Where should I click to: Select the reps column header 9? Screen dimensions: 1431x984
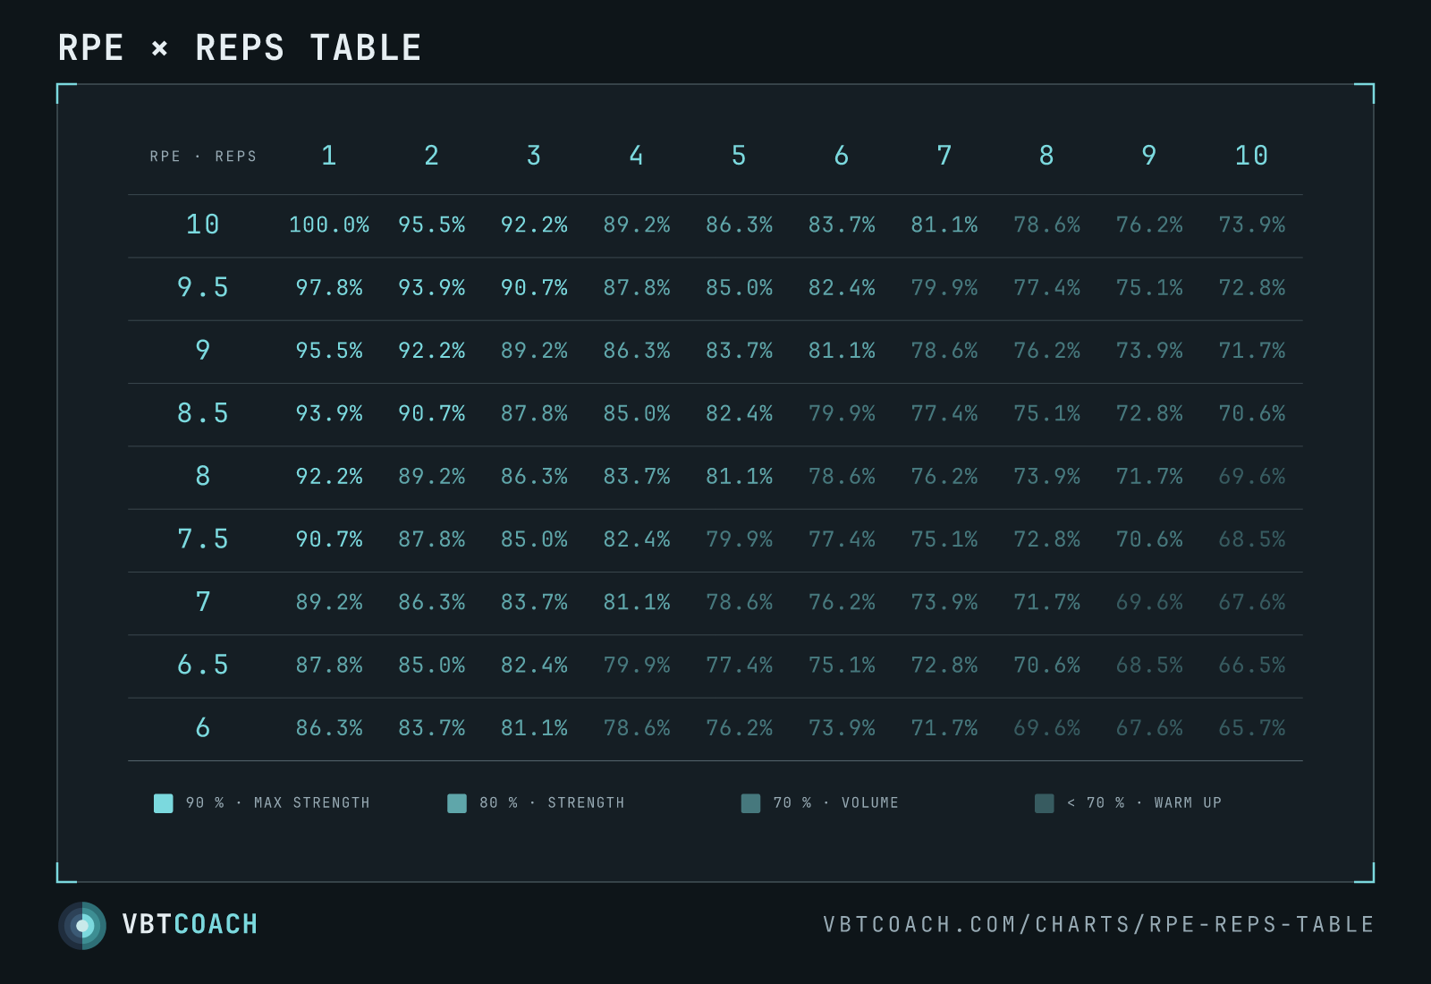pyautogui.click(x=1149, y=156)
